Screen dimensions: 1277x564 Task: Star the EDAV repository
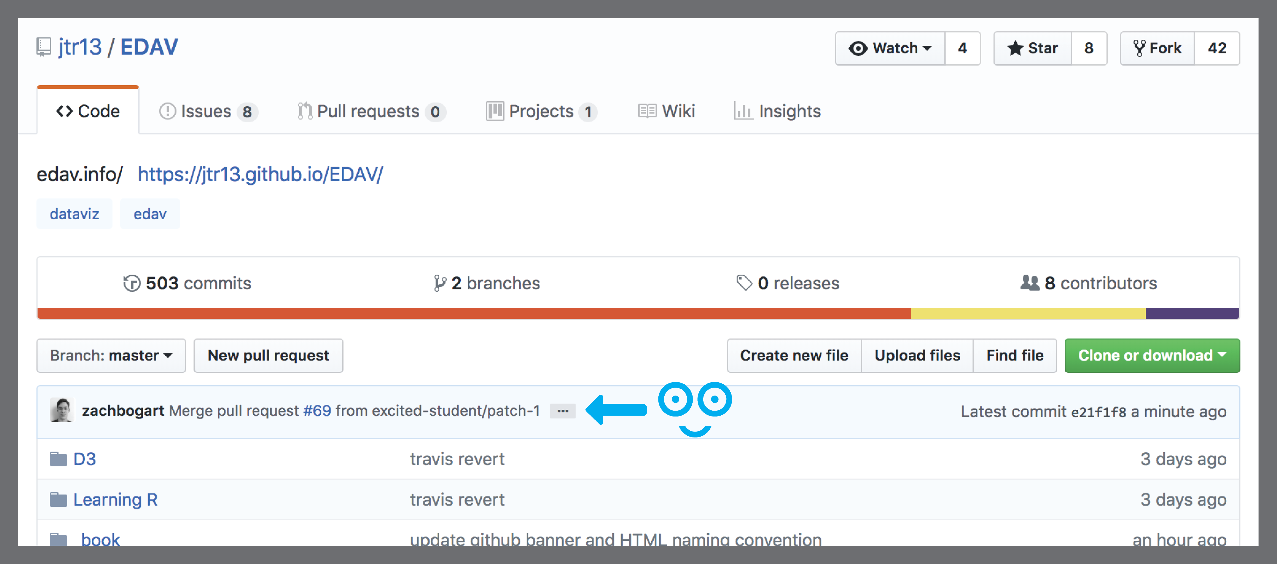coord(1033,48)
